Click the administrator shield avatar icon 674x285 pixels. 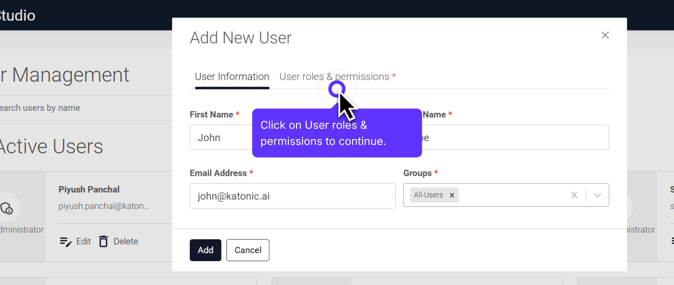(x=7, y=208)
